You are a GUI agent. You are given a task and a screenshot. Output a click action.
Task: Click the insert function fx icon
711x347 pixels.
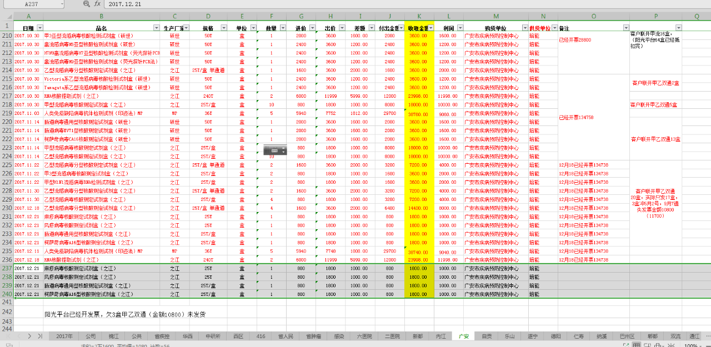point(97,4)
